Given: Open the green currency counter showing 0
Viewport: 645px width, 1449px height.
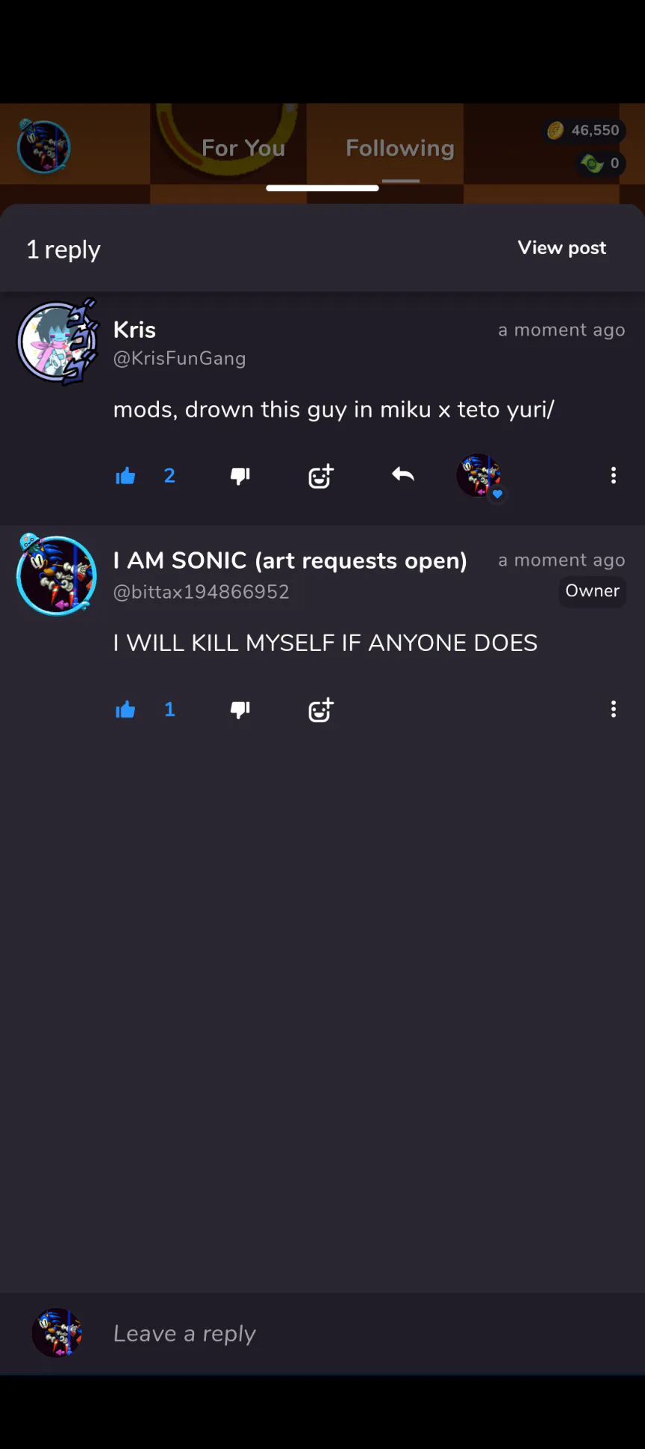Looking at the screenshot, I should 601,163.
